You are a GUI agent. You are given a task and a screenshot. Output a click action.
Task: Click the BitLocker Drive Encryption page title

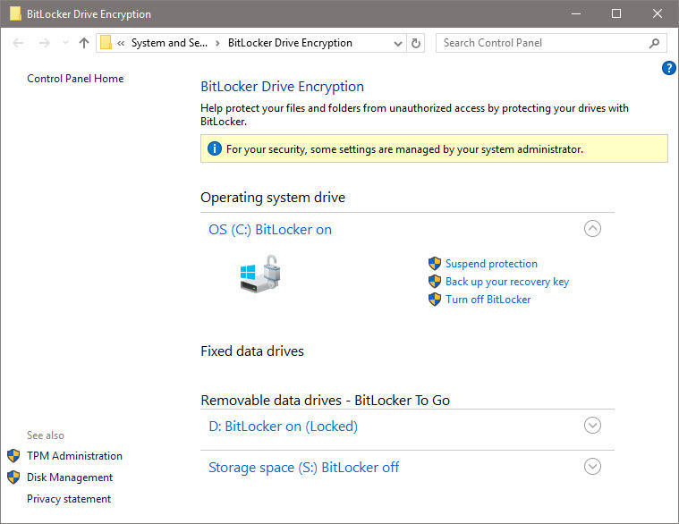[x=283, y=87]
